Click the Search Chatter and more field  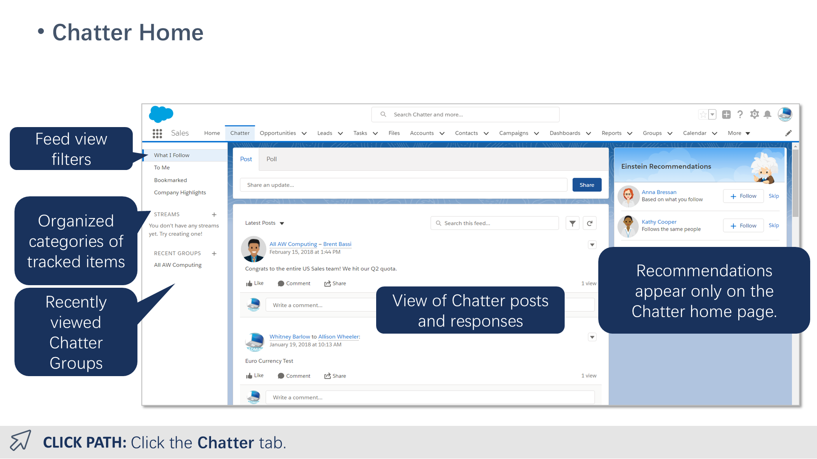[466, 114]
